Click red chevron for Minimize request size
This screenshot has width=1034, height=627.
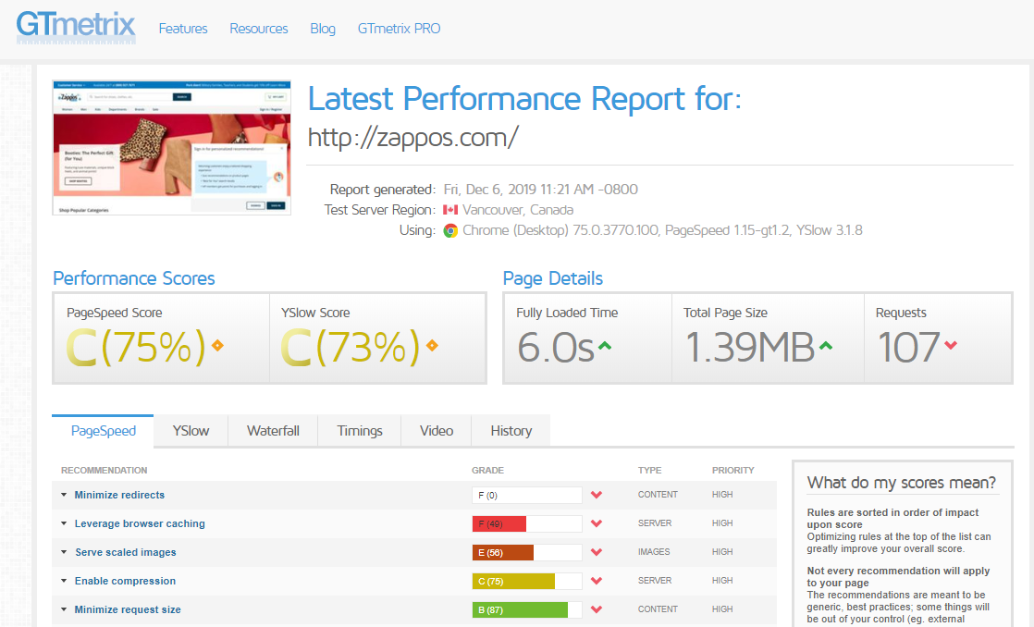point(597,609)
